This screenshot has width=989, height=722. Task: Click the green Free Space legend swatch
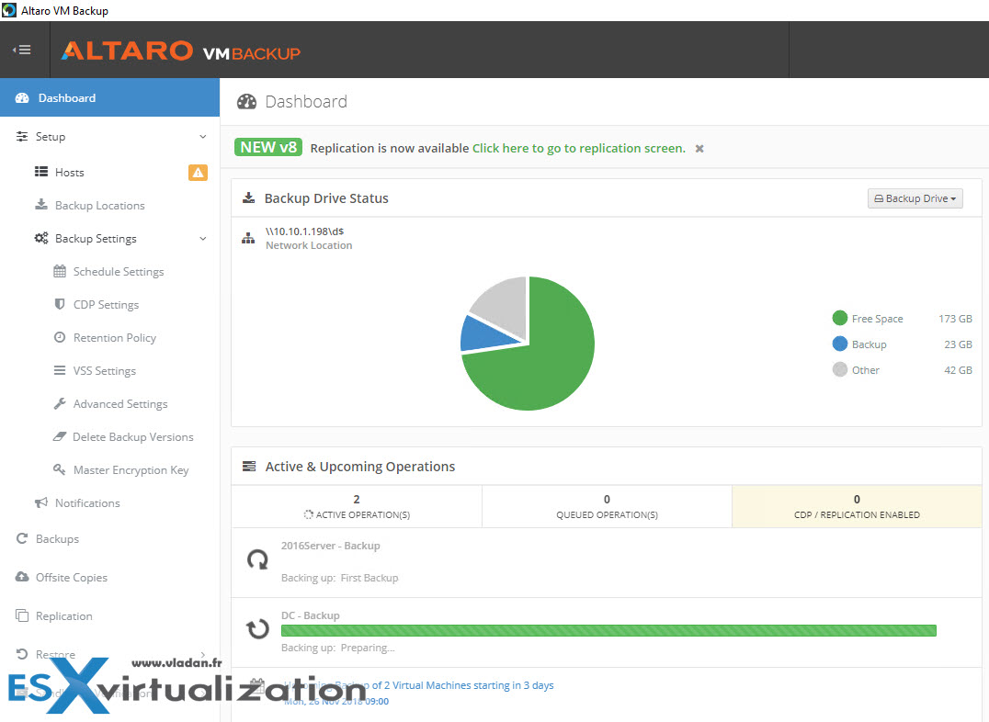[839, 318]
